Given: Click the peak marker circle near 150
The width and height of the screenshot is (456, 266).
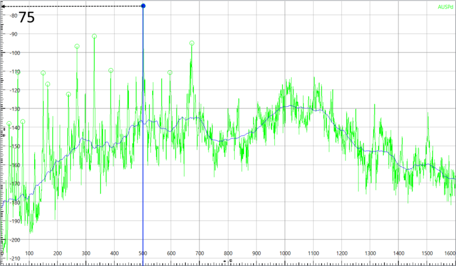Looking at the screenshot, I should coord(43,73).
